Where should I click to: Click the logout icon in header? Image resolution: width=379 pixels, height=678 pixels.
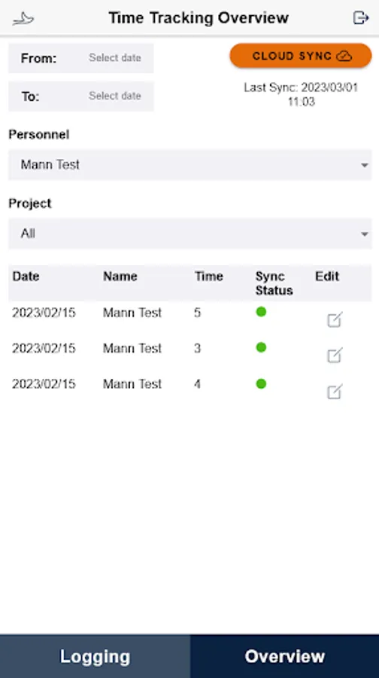tap(361, 18)
